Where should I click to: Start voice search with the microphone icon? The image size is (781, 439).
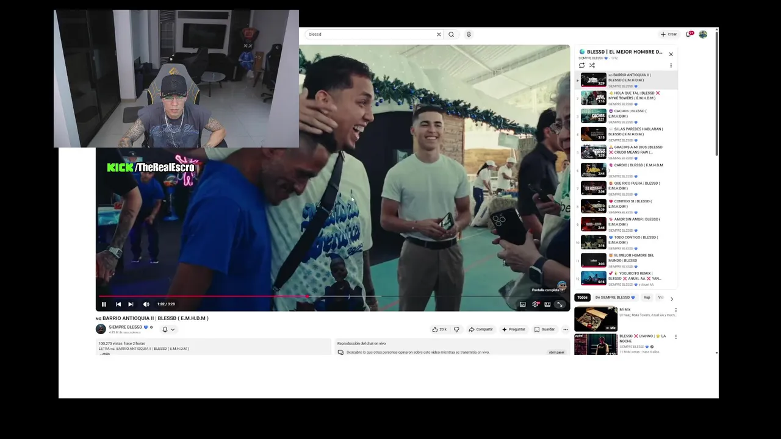coord(469,34)
